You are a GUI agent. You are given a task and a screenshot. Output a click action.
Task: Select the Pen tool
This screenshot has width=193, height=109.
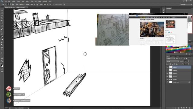pyautogui.click(x=2, y=48)
